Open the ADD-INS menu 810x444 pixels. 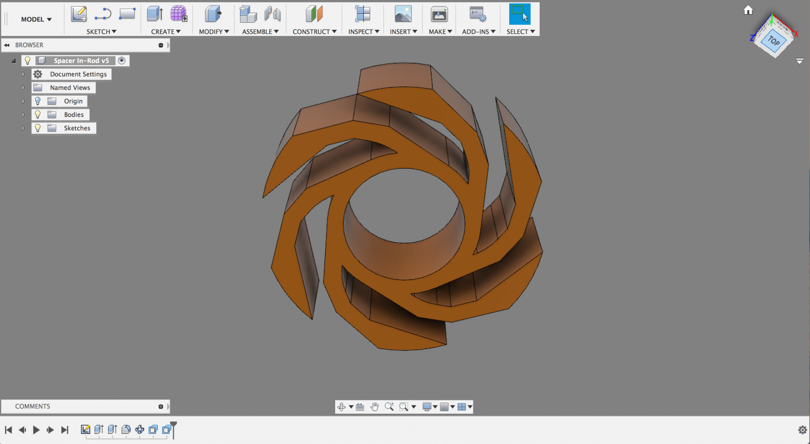click(x=478, y=31)
